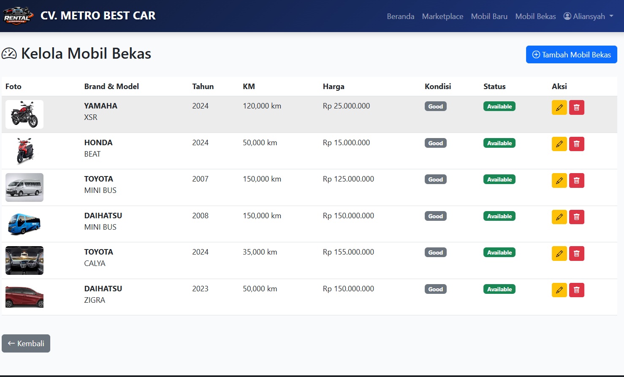Click the Available badge in the Toyota CALYA row
624x377 pixels.
tap(499, 252)
